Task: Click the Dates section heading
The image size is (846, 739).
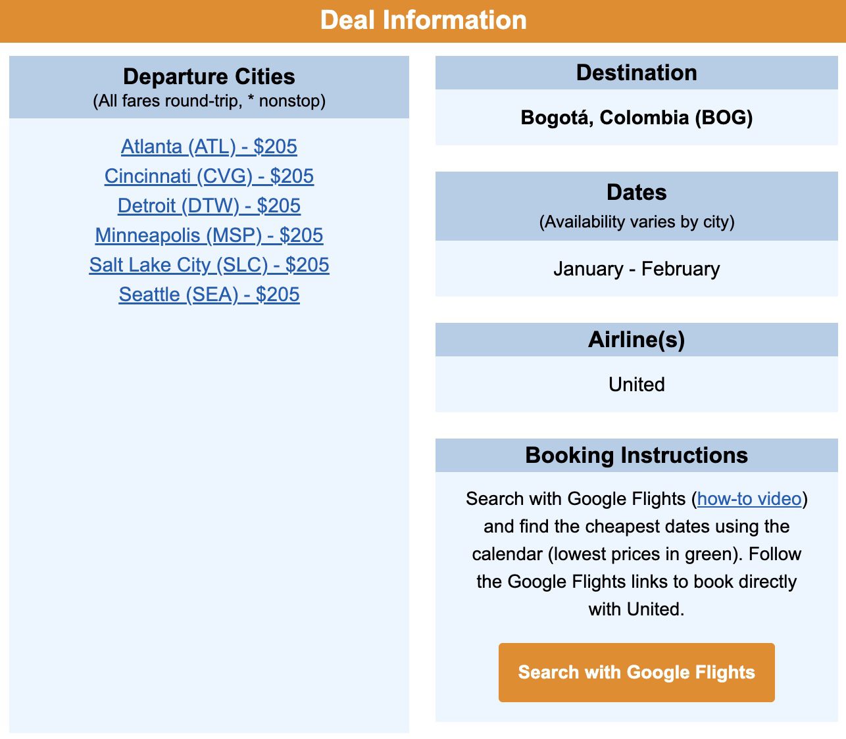Action: click(x=636, y=192)
